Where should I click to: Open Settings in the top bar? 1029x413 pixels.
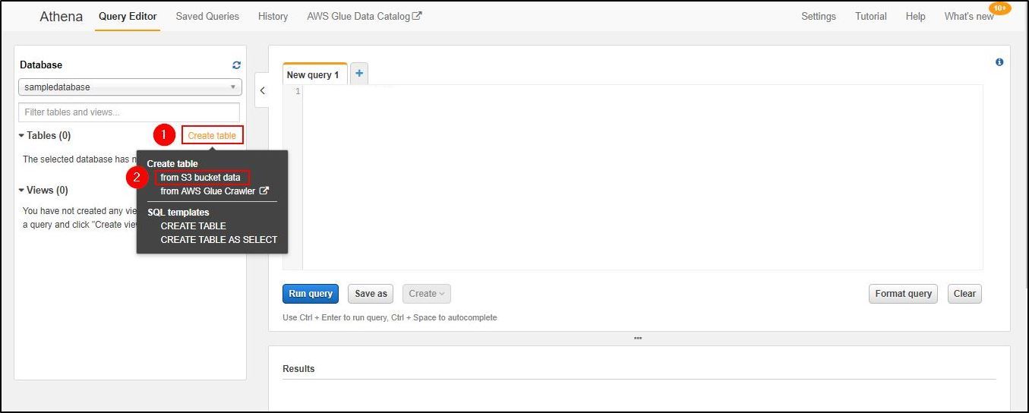click(x=819, y=16)
